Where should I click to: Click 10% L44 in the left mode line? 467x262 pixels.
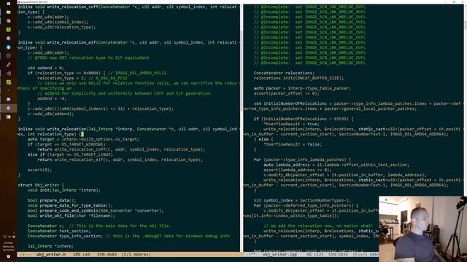[81, 254]
